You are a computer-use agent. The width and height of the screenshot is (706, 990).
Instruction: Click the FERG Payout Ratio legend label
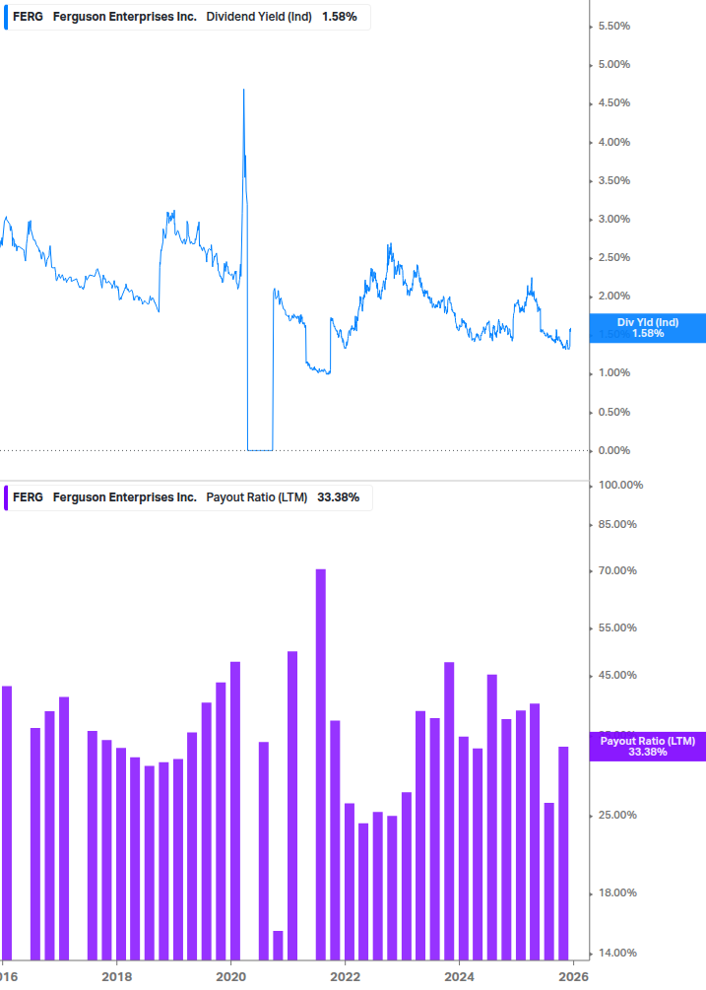click(x=188, y=497)
